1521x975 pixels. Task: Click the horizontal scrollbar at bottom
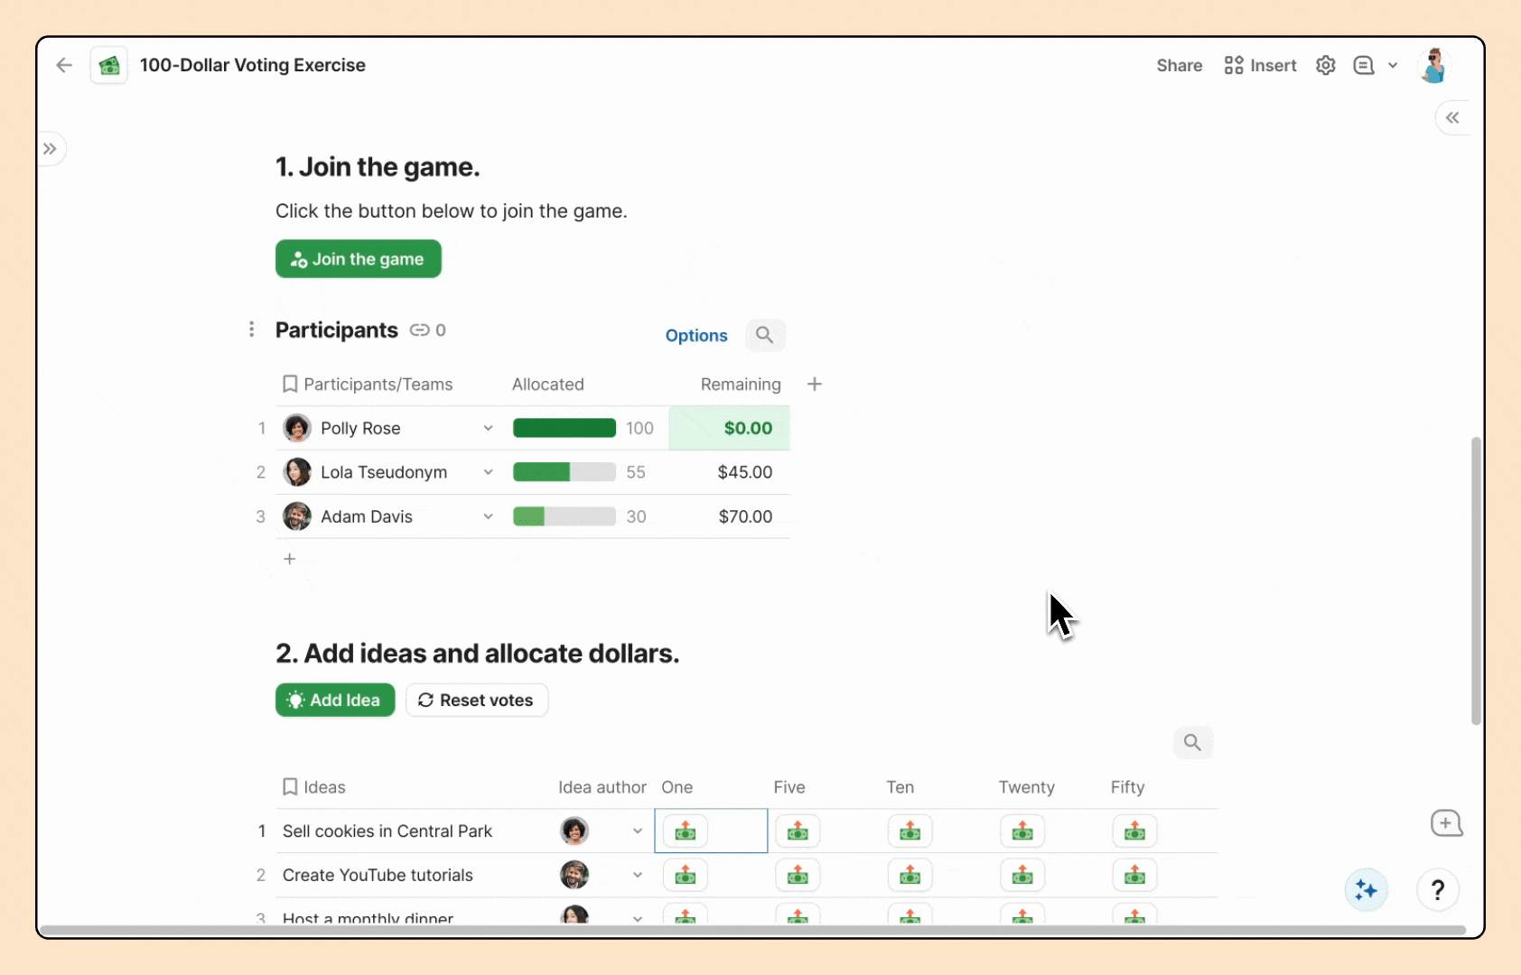point(752,930)
